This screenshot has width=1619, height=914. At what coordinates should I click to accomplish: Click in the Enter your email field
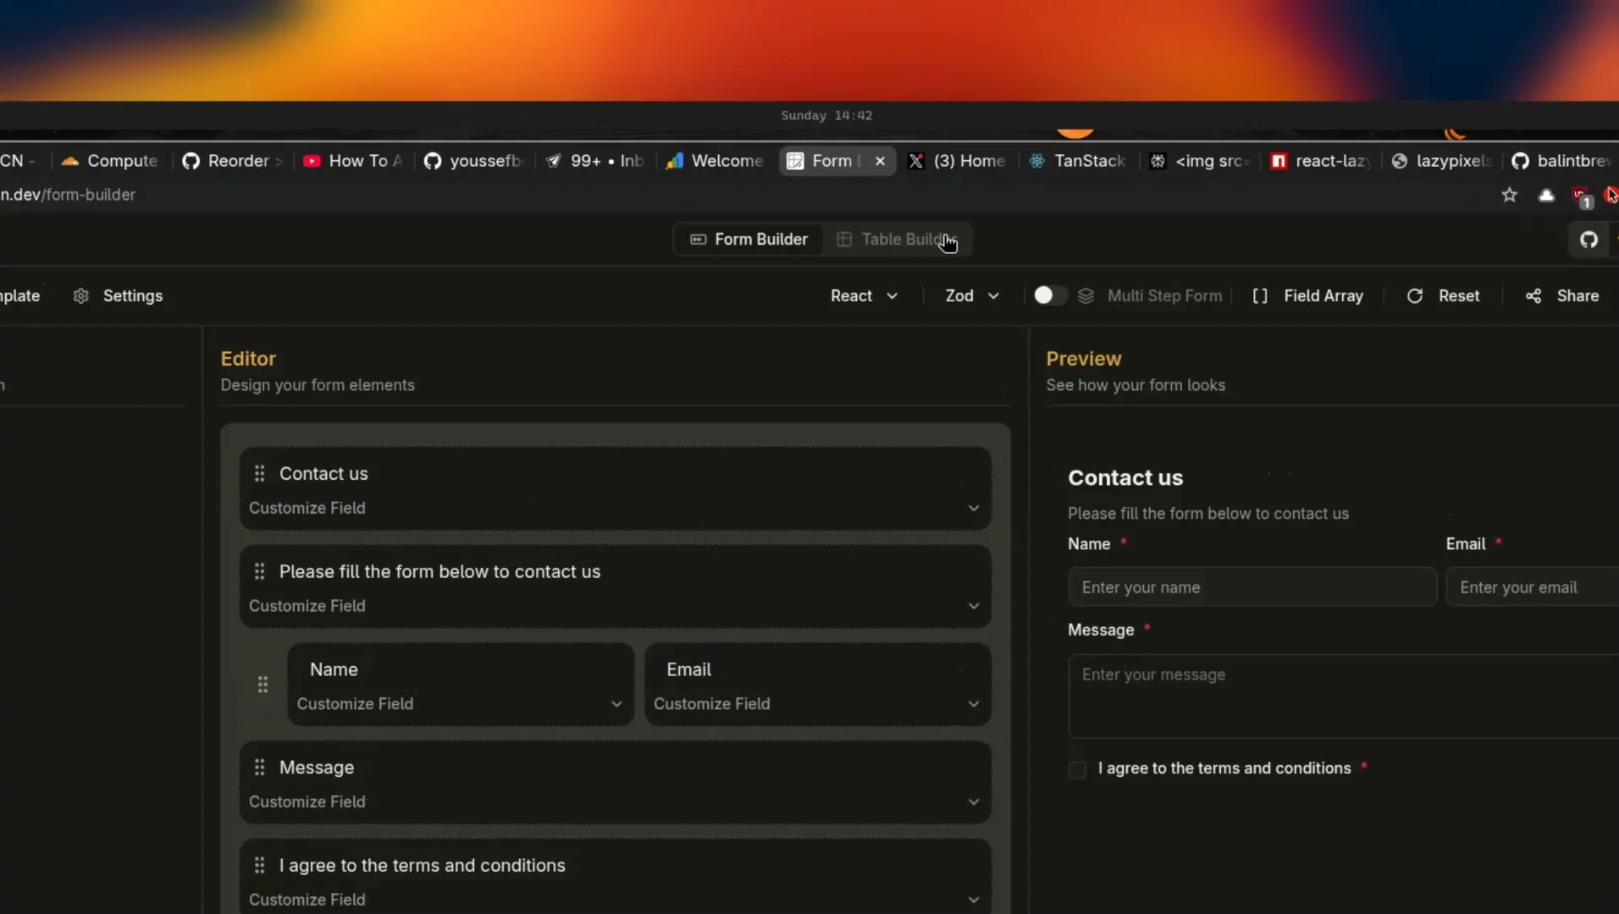click(1533, 587)
